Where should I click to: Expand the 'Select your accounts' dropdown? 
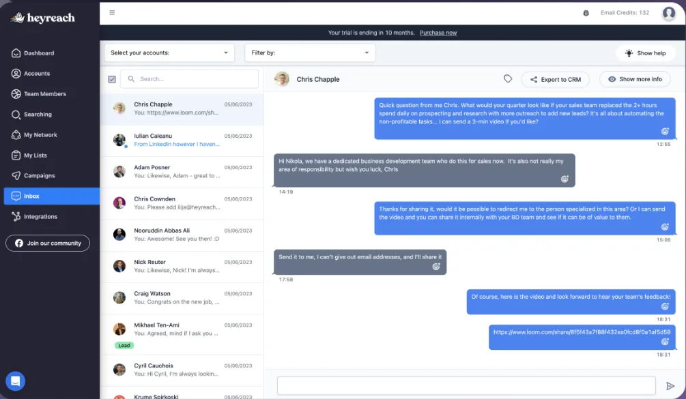[x=169, y=53]
